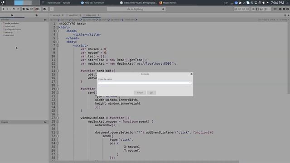Switch to the view.html editor tab
This screenshot has height=163, width=290.
tap(73, 15)
